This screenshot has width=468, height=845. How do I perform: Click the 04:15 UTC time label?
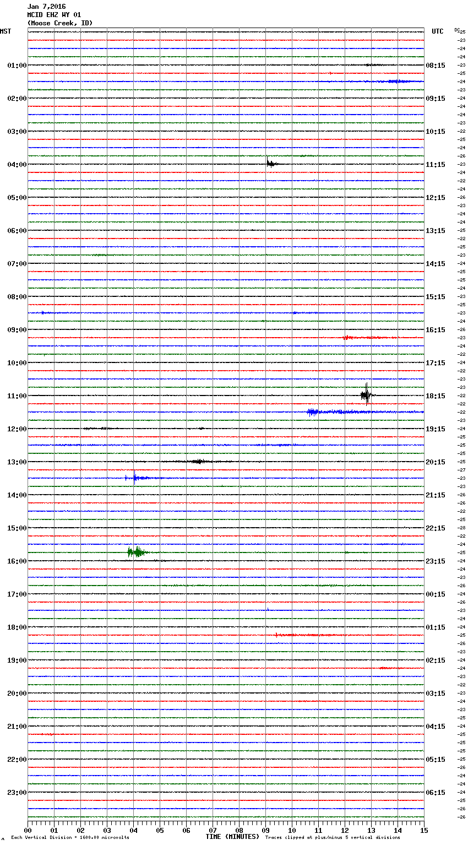coord(436,727)
